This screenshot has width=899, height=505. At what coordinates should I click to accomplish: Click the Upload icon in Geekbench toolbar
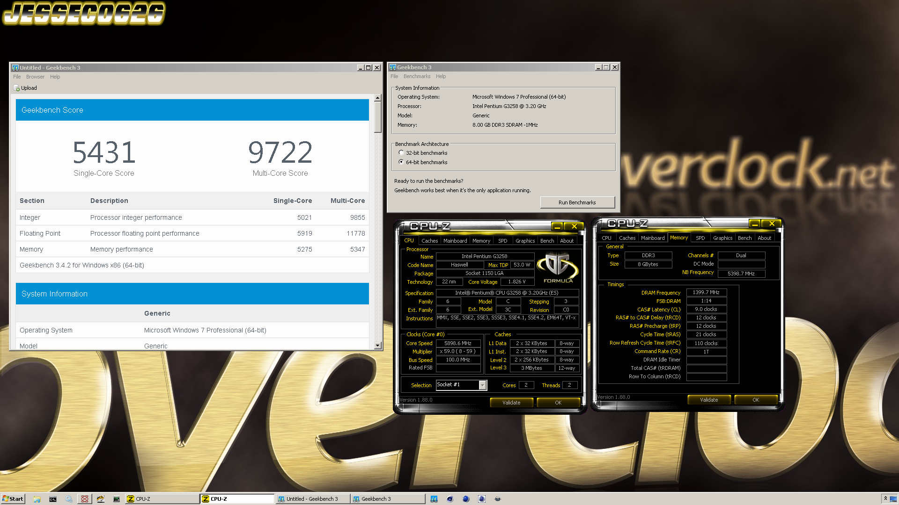(x=17, y=88)
